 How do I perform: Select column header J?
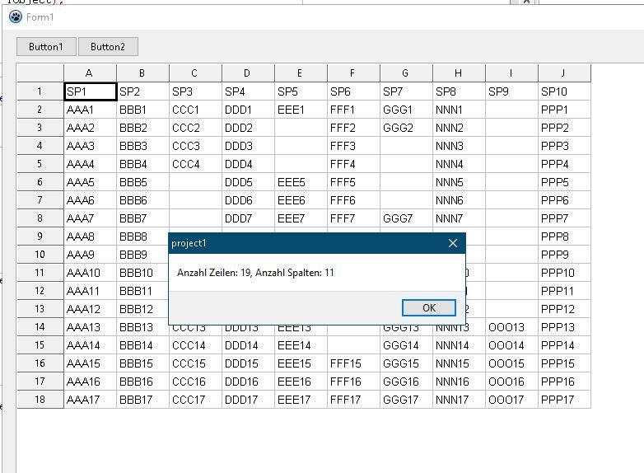point(564,73)
